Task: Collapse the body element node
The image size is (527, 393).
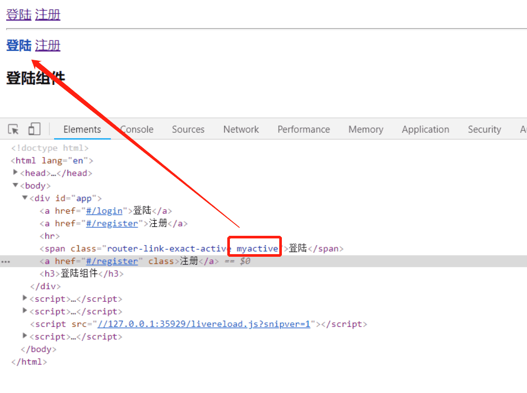Action: [15, 185]
